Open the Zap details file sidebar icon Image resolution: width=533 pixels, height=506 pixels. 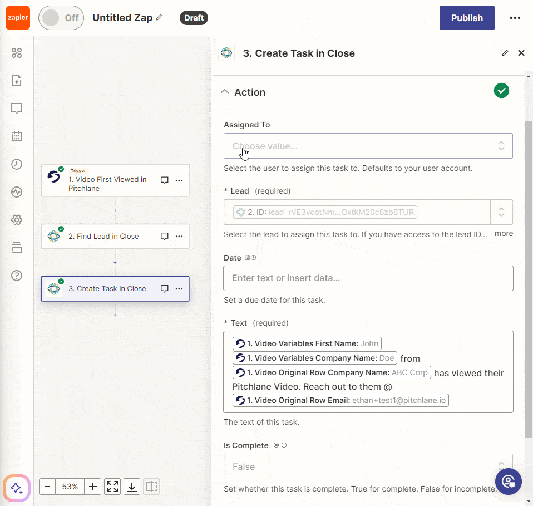pos(17,81)
